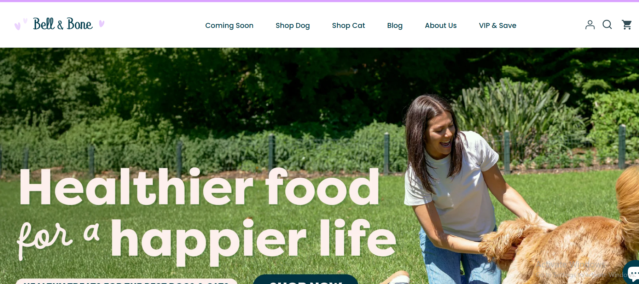
Task: Open the About Us page
Action: 441,25
